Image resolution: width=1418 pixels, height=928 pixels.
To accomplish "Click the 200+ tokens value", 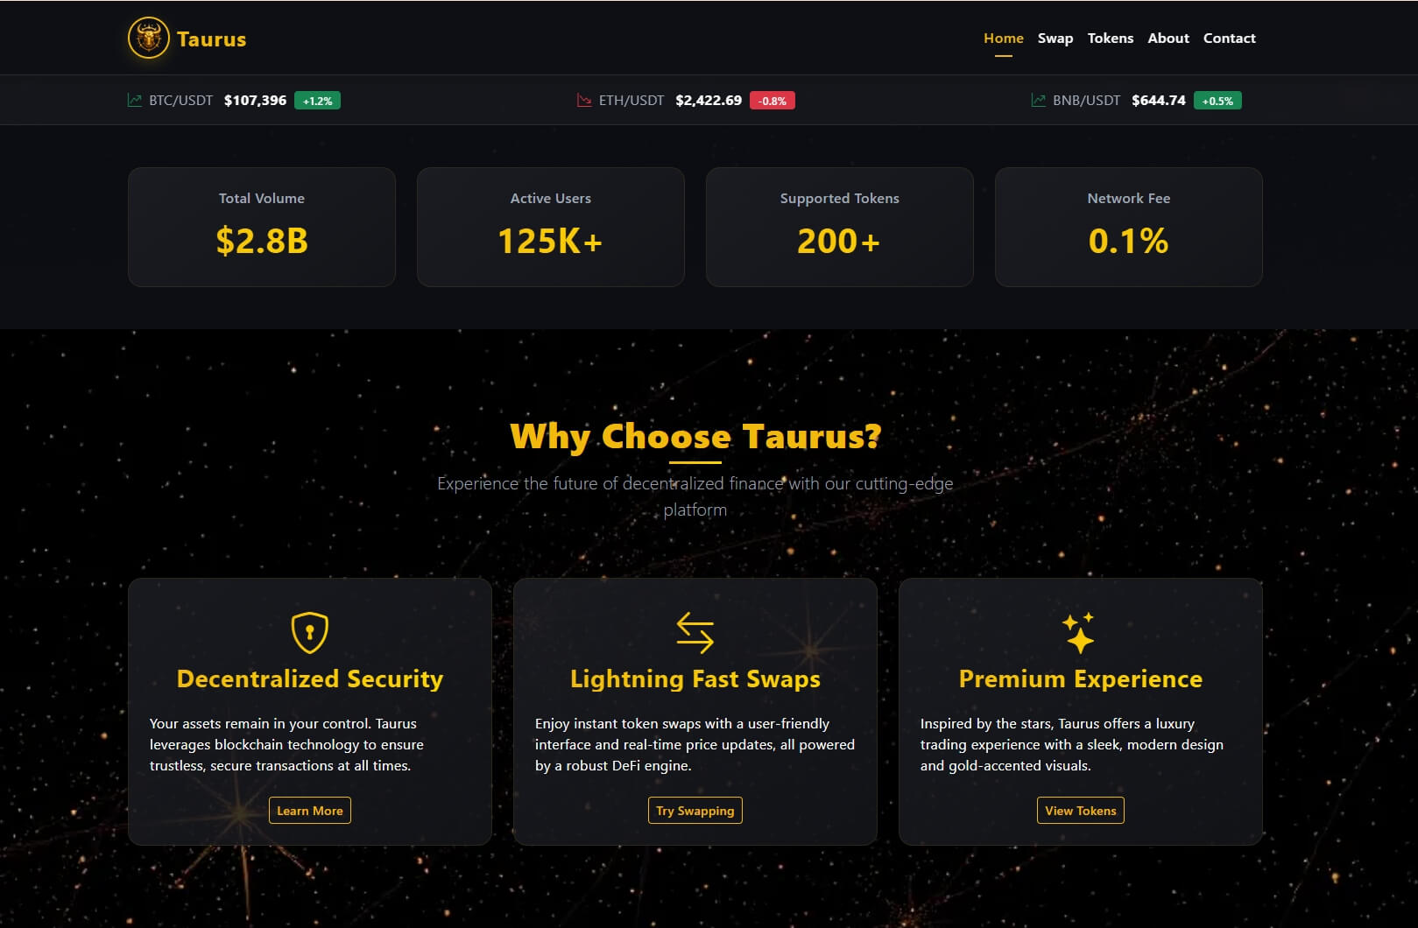I will [x=839, y=241].
